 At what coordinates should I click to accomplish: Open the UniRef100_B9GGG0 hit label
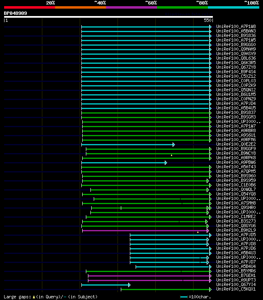236,44
